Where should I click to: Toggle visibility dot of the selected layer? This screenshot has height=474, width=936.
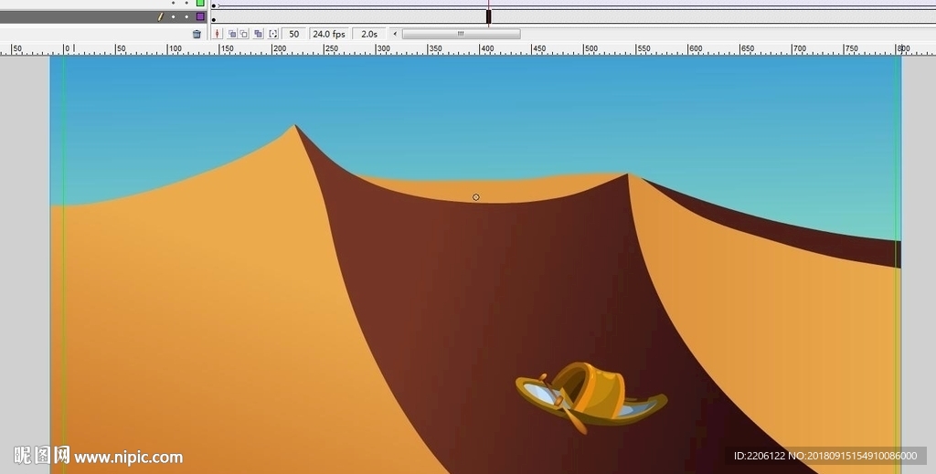point(173,16)
